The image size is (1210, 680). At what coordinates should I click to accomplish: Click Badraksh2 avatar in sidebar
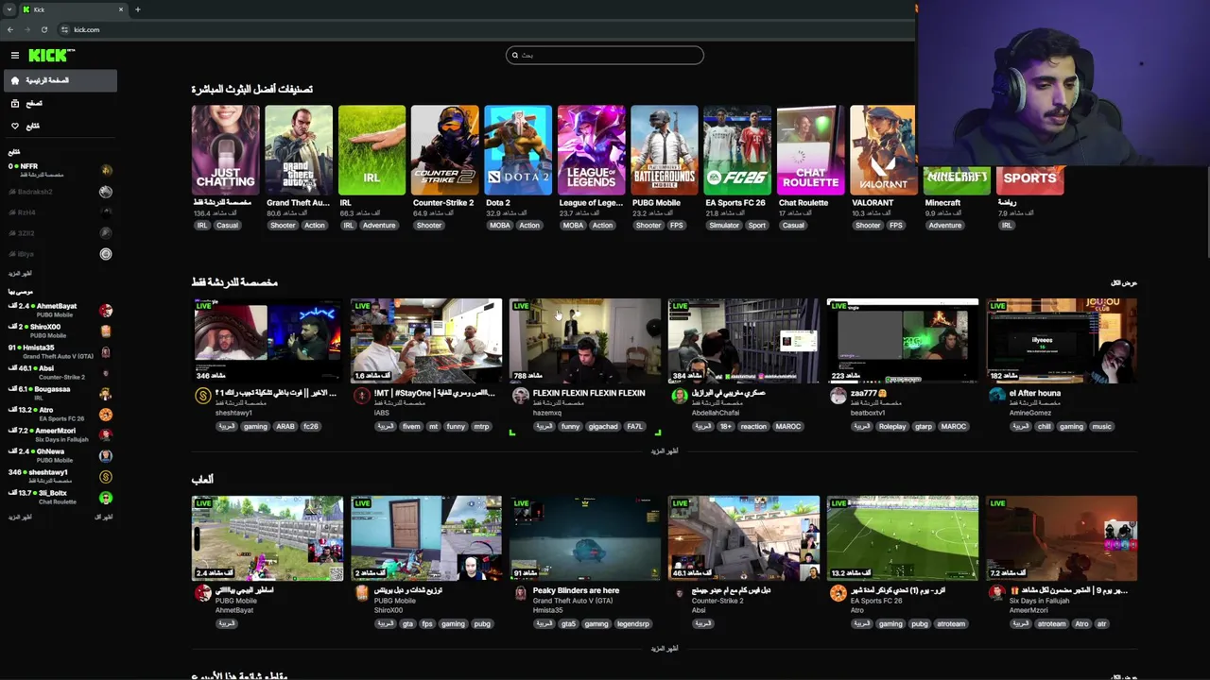pyautogui.click(x=106, y=191)
